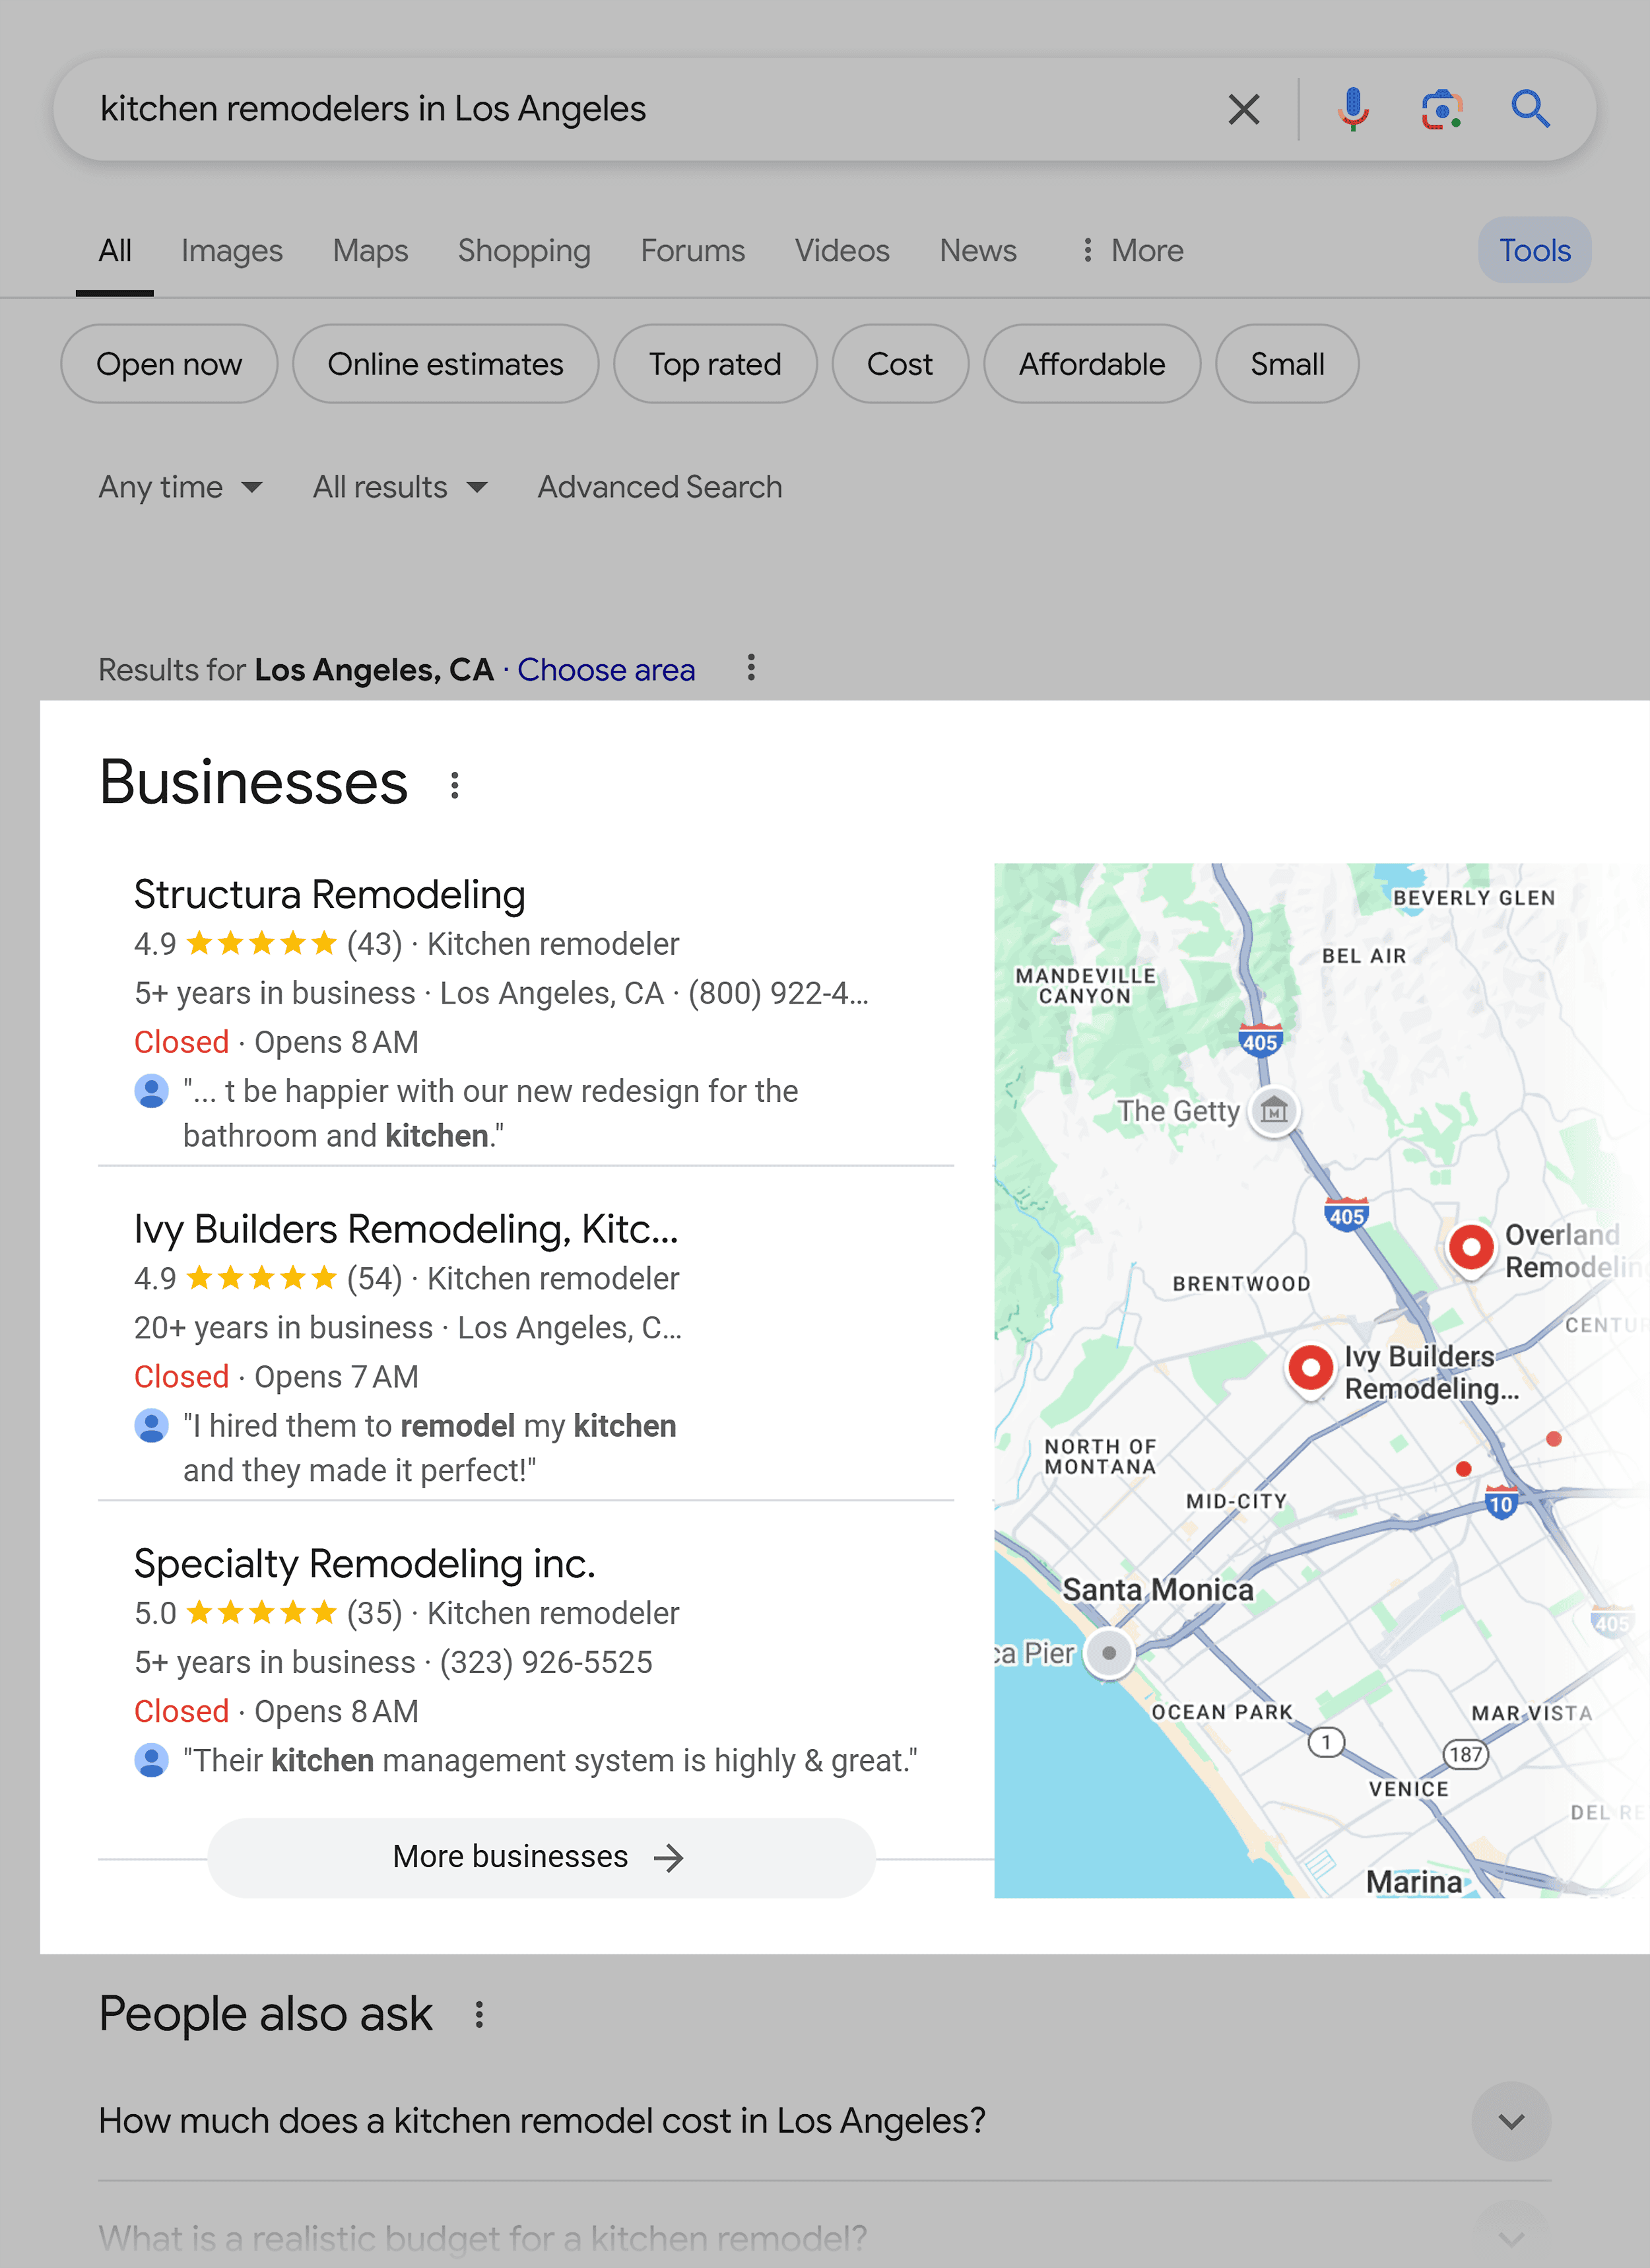Click the Results for Los Angeles, CA text
1650x2268 pixels.
[296, 669]
